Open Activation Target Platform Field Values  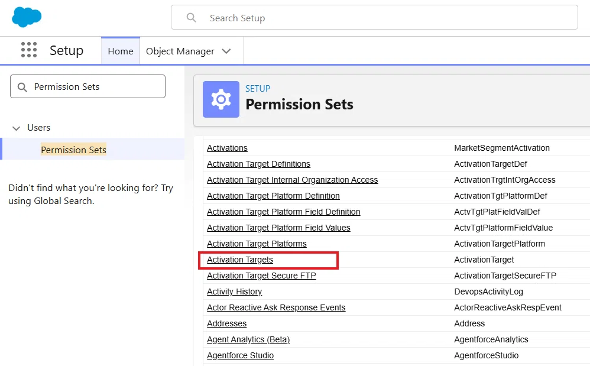[x=278, y=228]
